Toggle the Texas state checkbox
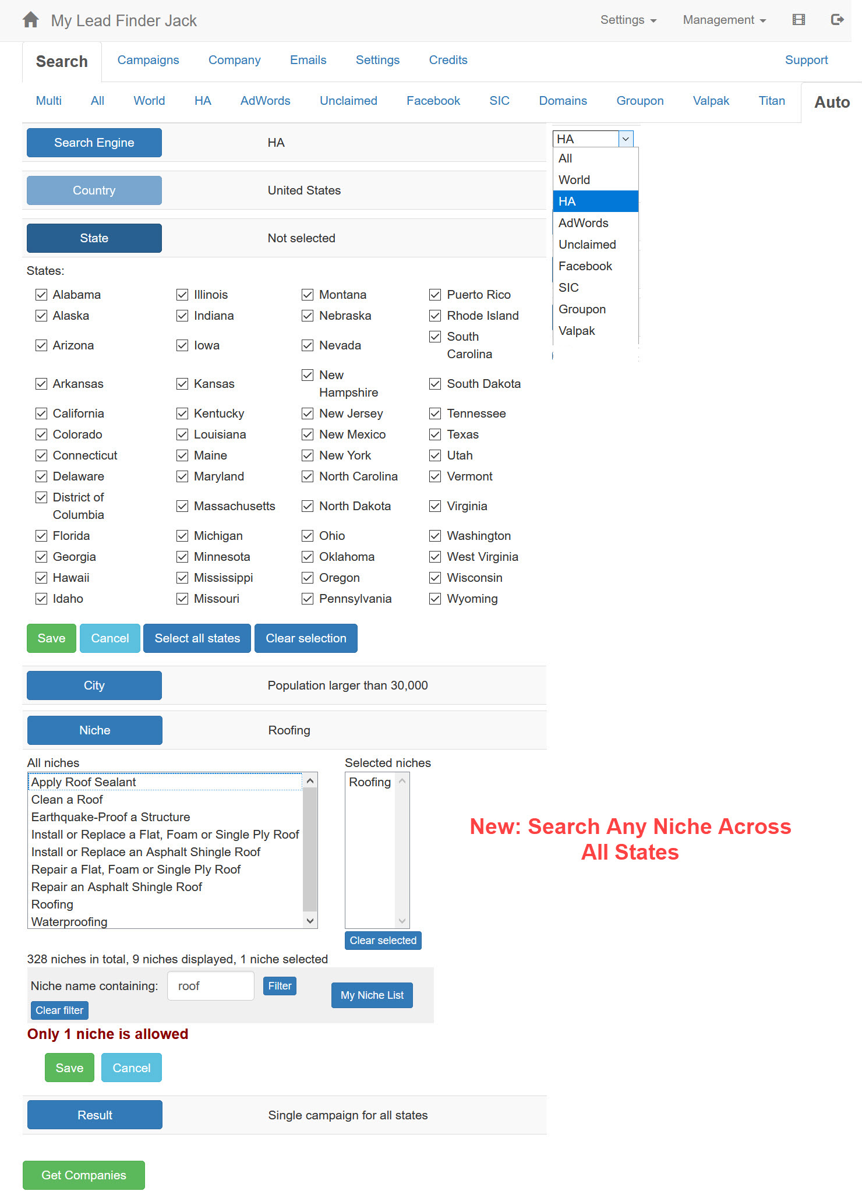The image size is (862, 1191). pos(435,434)
